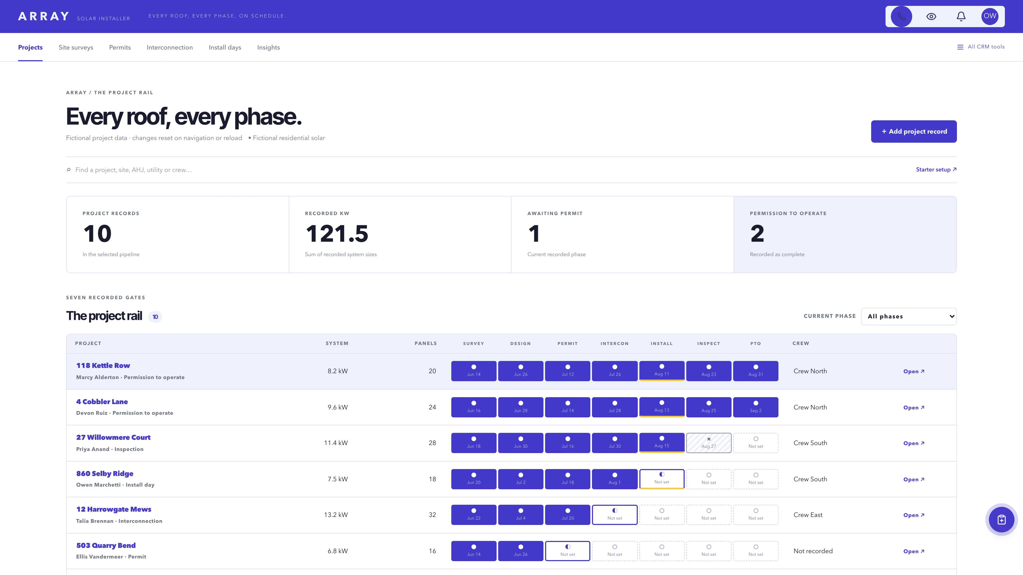Select Jul 20 permit gate for 12 Harrowgate Mews
This screenshot has width=1023, height=575.
(x=567, y=515)
